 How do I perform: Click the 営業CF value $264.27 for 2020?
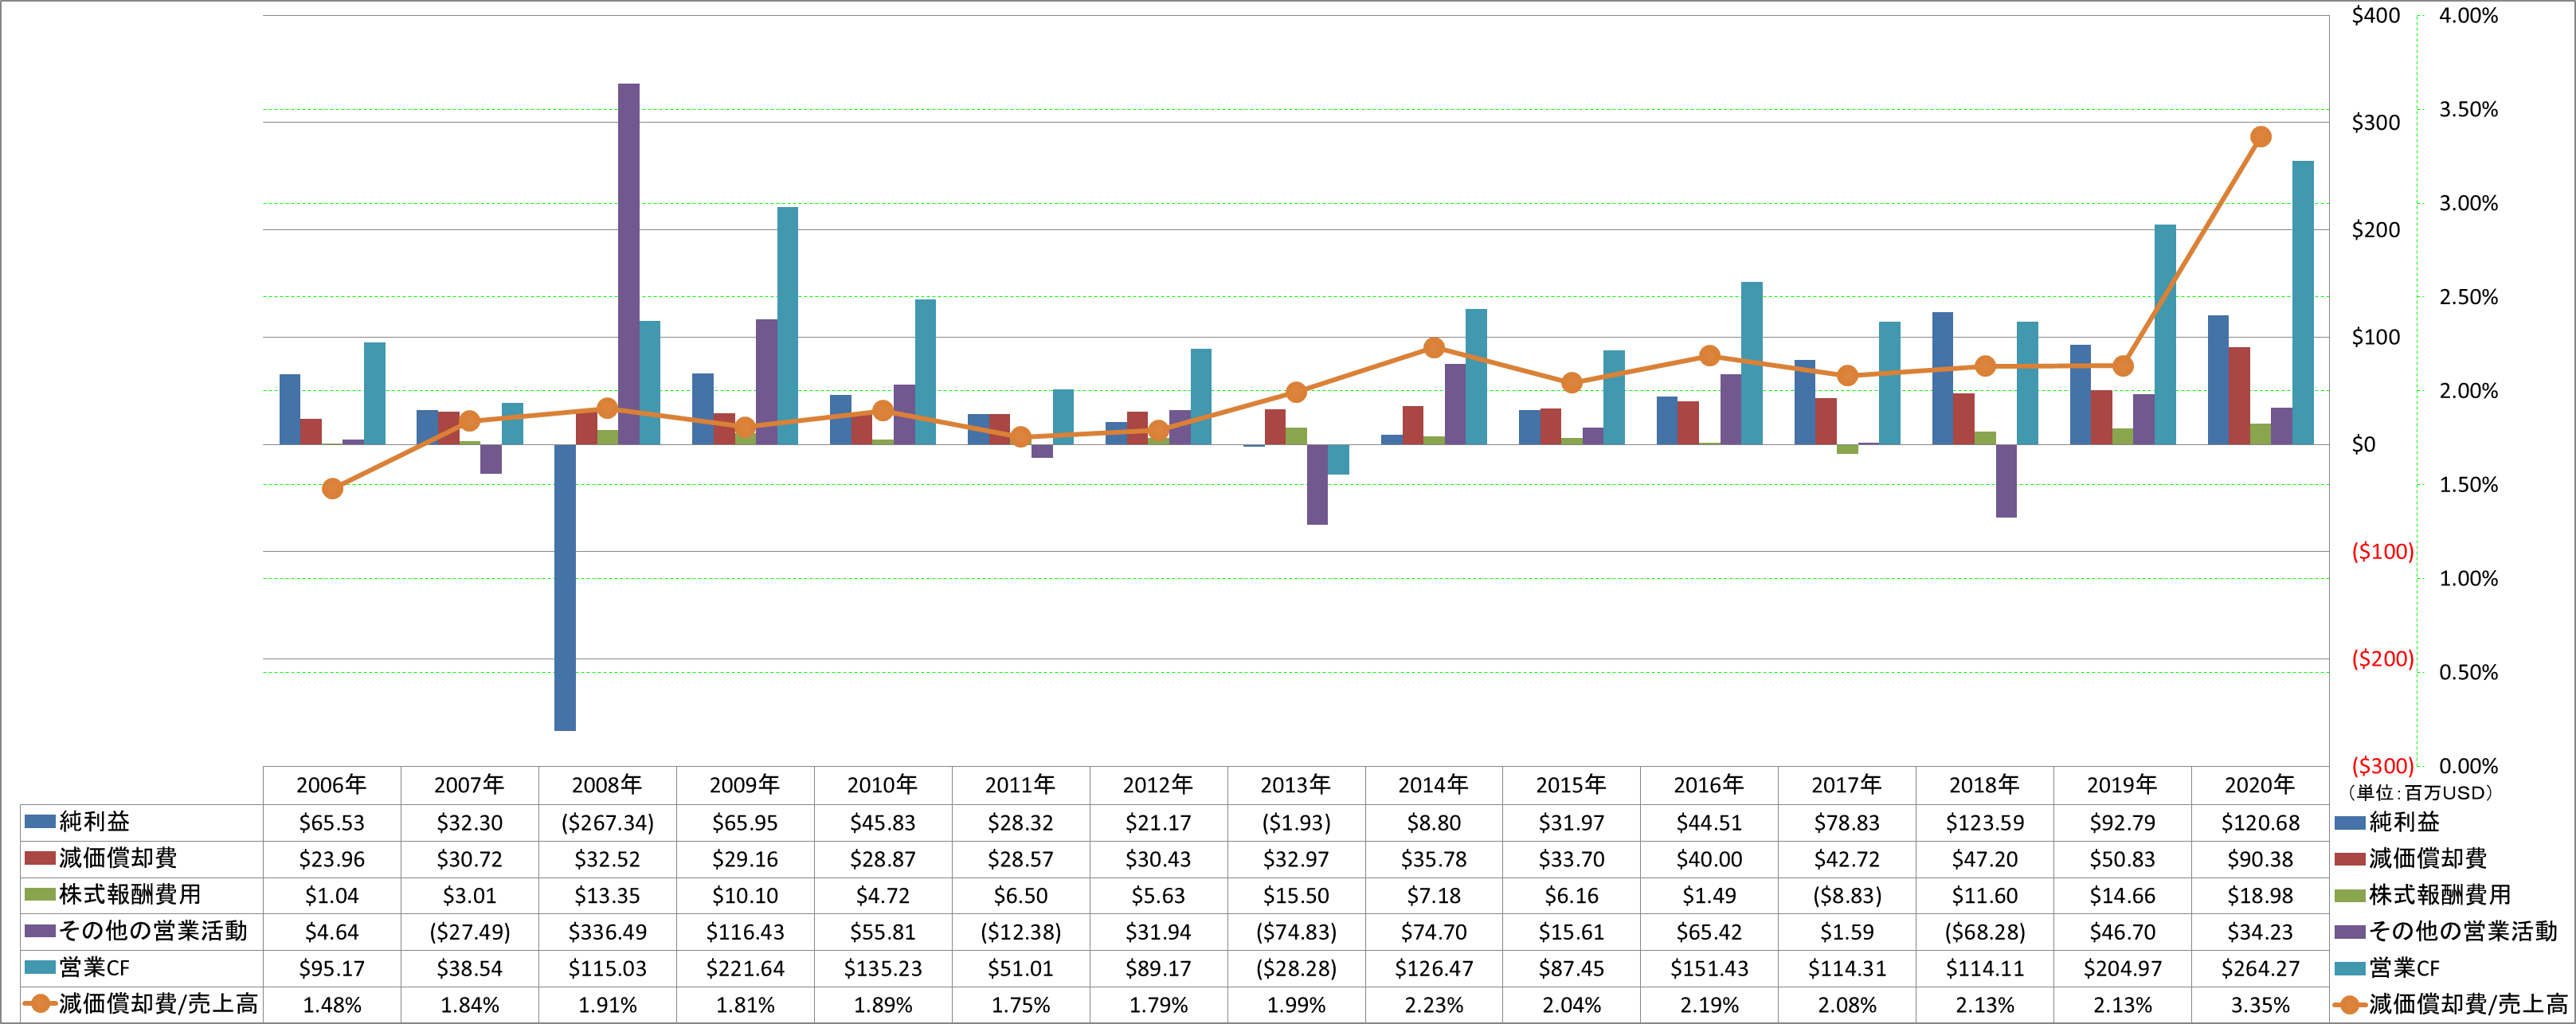(2260, 968)
